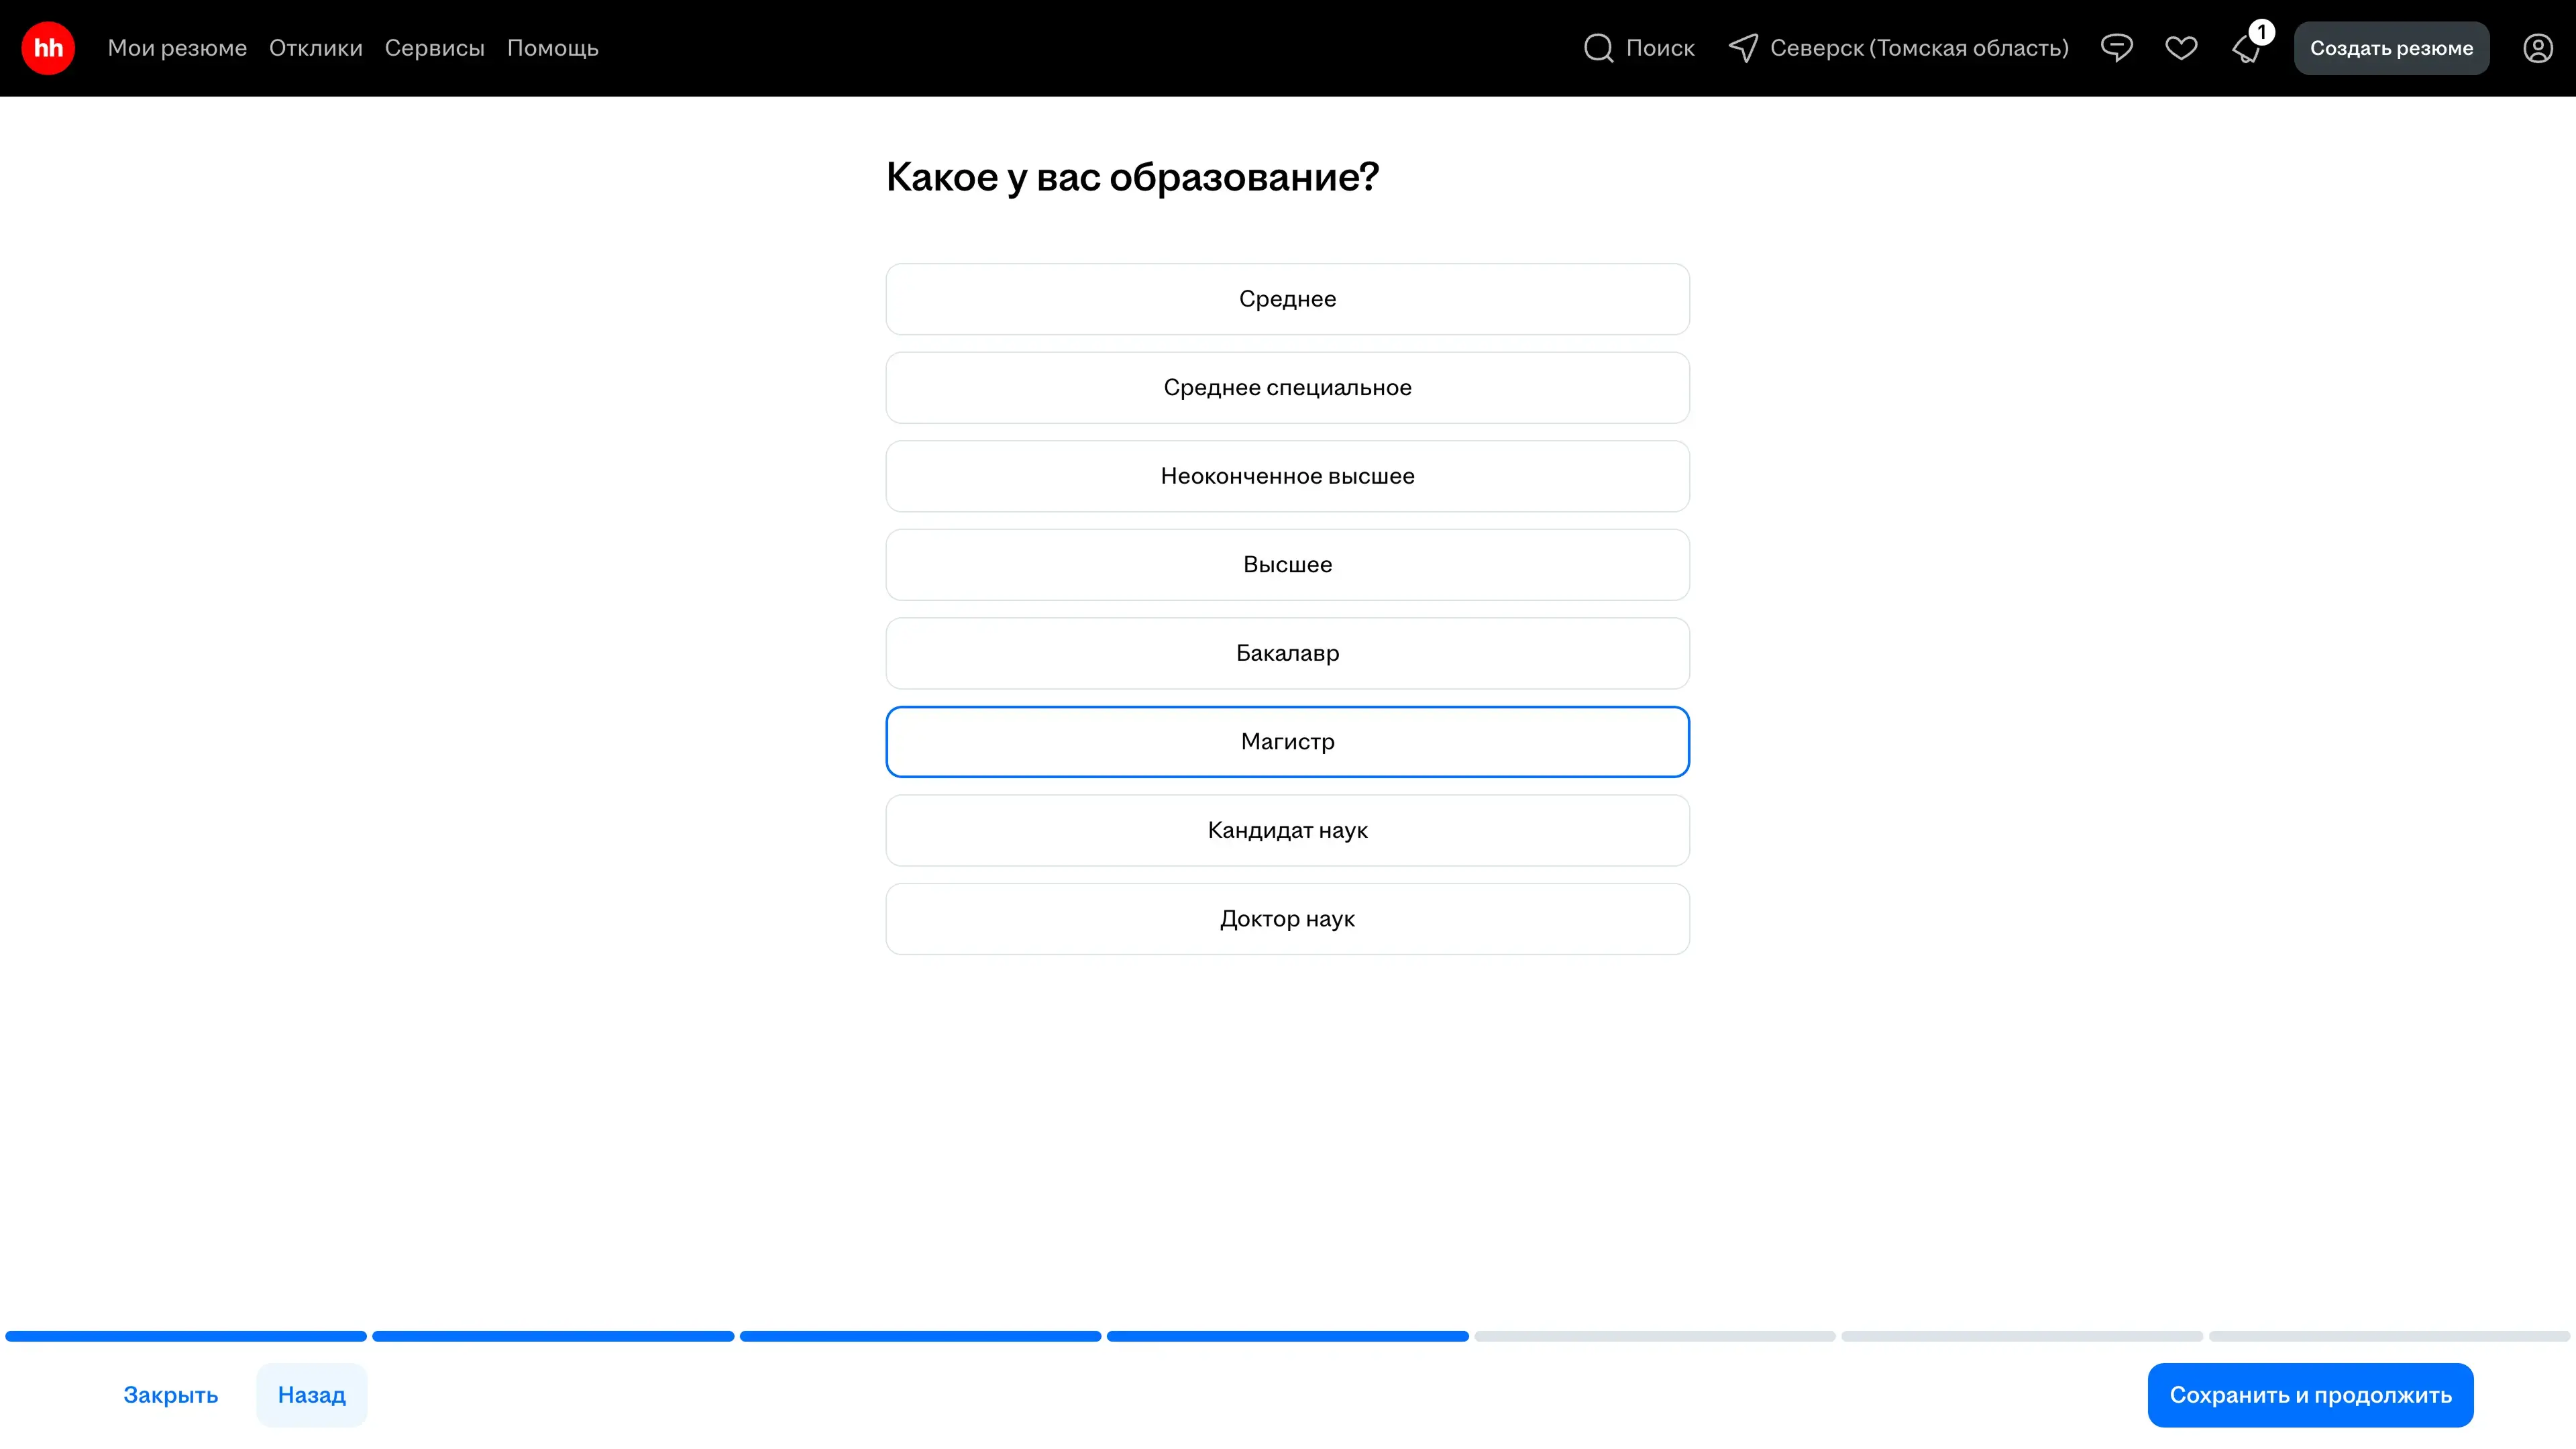Choose the Высшее option
2576x1449 pixels.
click(x=1287, y=564)
